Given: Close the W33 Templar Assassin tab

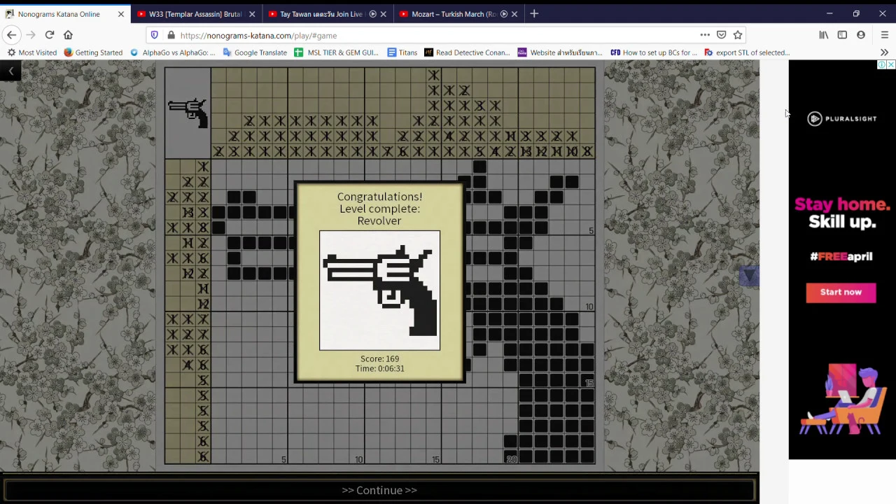Looking at the screenshot, I should (x=252, y=14).
